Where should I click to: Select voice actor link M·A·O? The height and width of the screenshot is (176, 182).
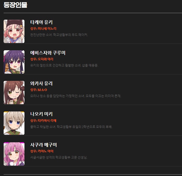pyautogui.click(x=42, y=90)
